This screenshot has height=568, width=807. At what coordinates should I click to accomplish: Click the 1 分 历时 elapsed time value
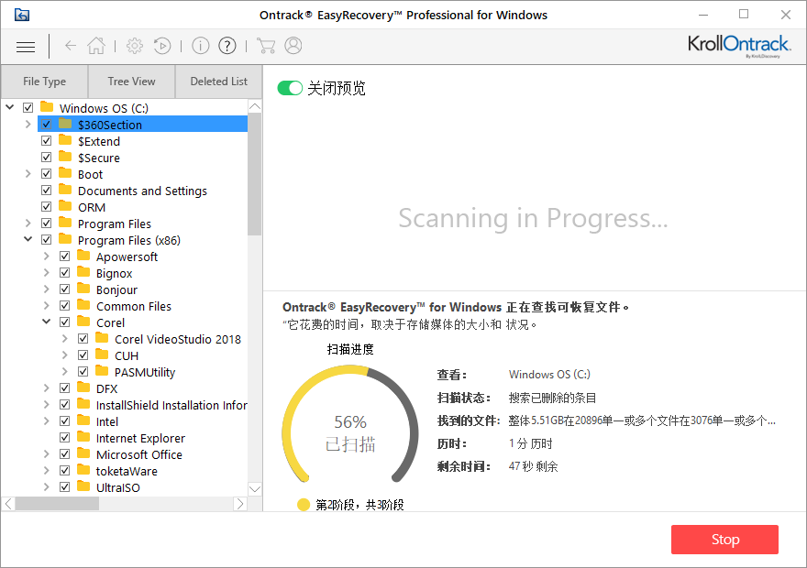(531, 443)
